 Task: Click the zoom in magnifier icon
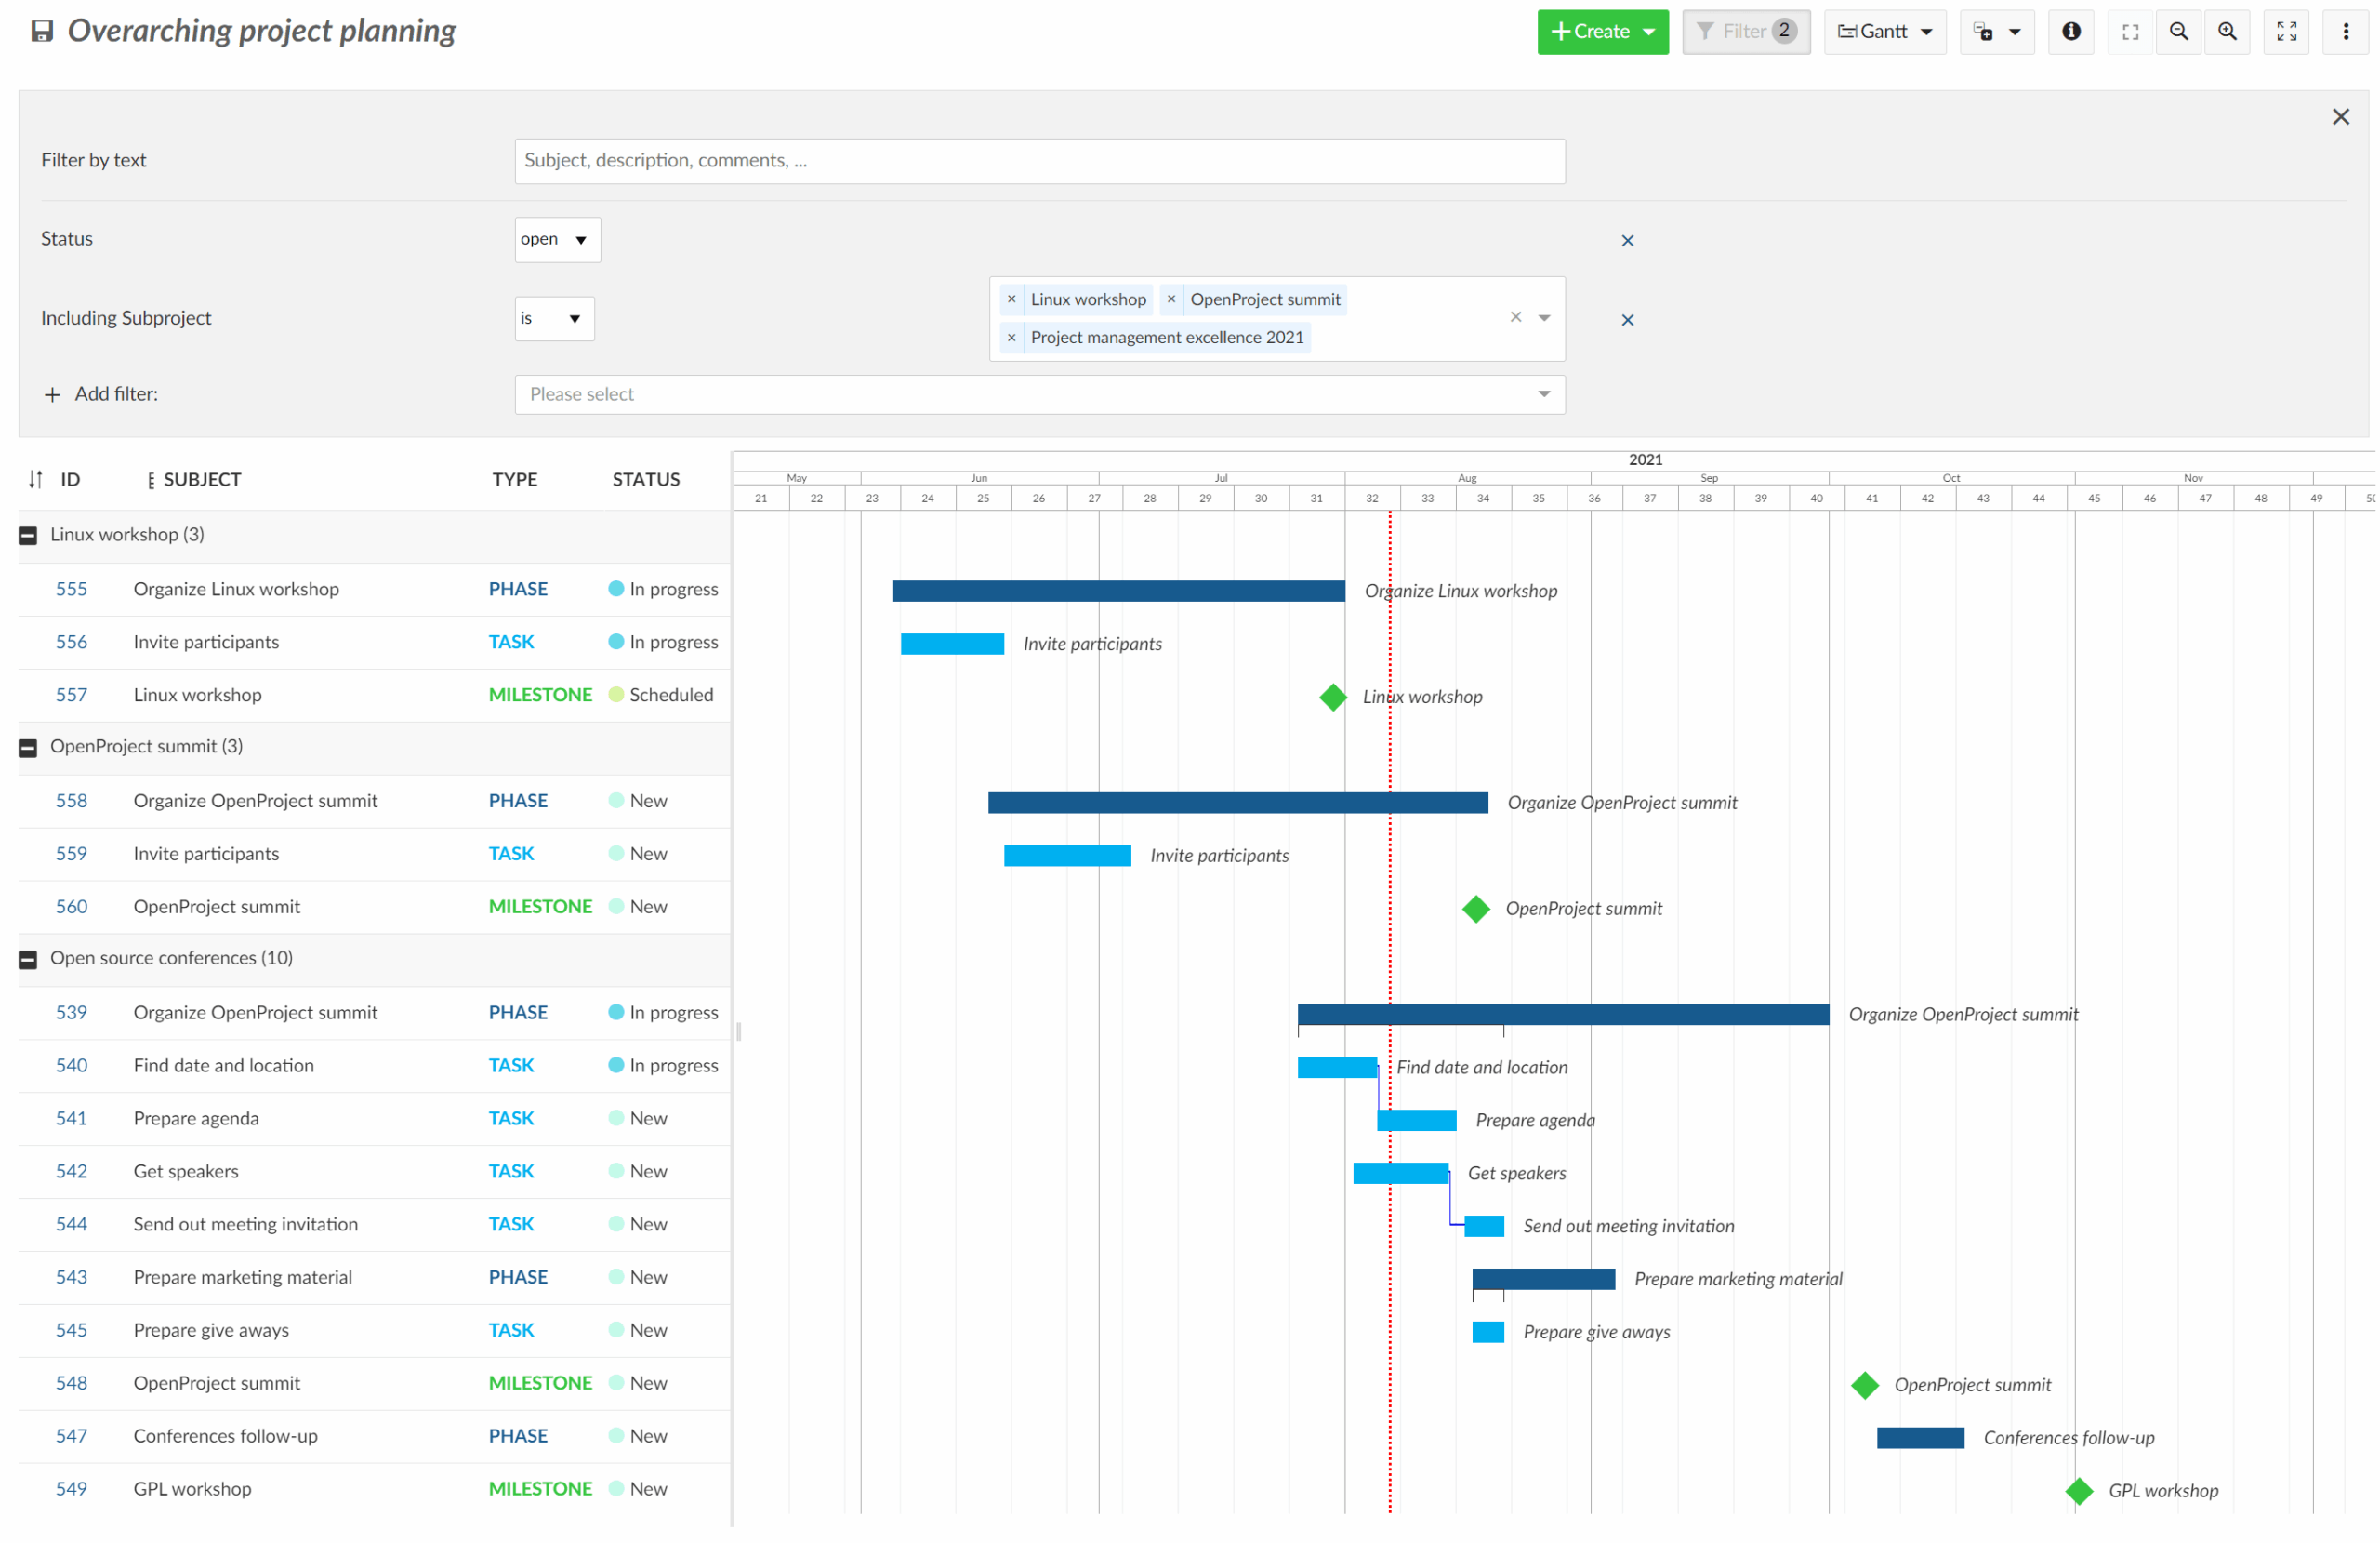[x=2227, y=31]
